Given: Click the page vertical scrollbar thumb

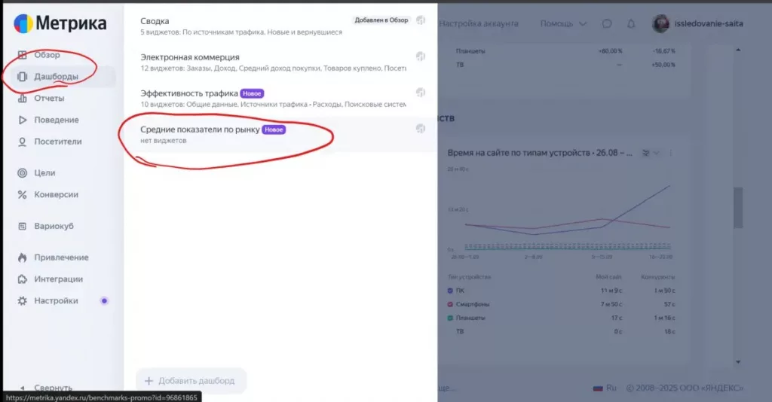Looking at the screenshot, I should 737,207.
